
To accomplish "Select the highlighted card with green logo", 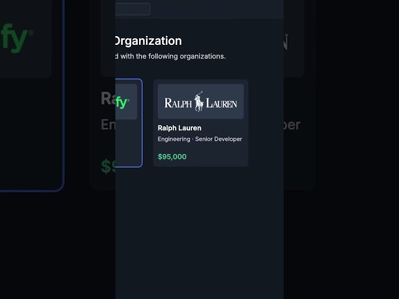I will [129, 123].
